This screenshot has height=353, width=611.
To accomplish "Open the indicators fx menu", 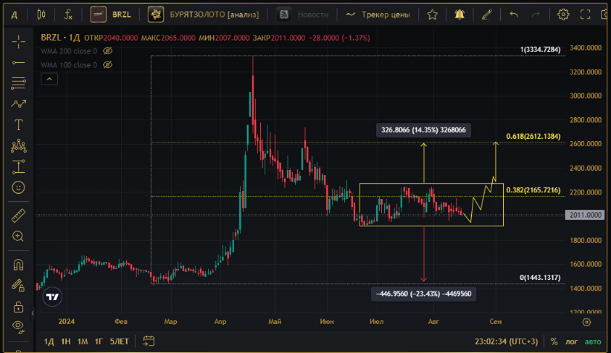I will tap(68, 14).
